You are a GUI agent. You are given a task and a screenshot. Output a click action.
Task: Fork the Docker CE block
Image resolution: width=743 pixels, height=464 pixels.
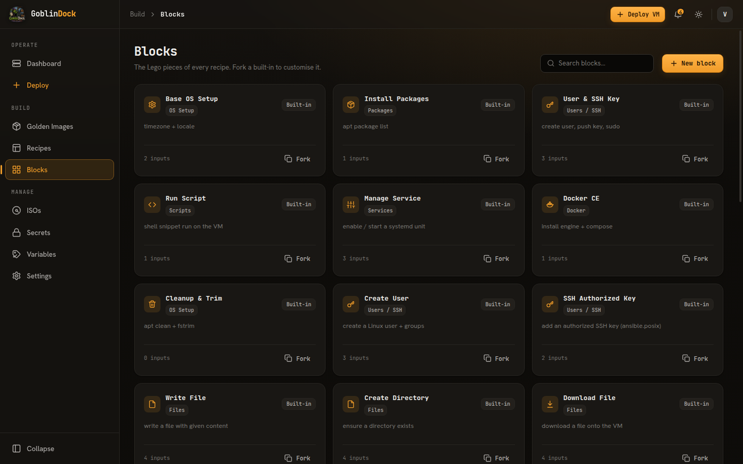[x=695, y=259]
